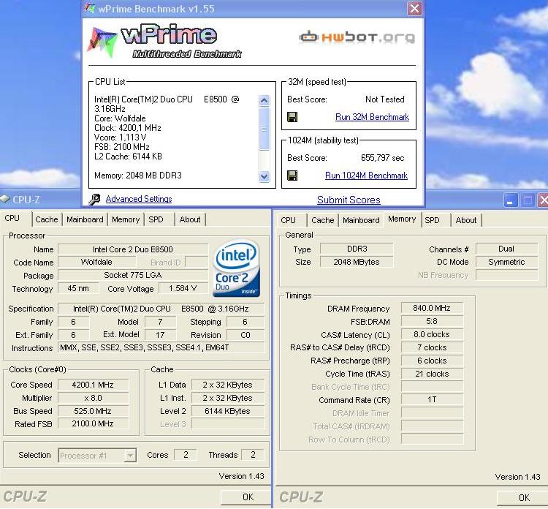Click the Multiplier value 'x 8.0'
The width and height of the screenshot is (548, 509).
coord(93,398)
